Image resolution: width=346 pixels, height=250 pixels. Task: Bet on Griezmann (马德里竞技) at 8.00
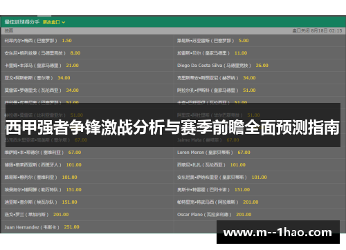tap(75, 53)
